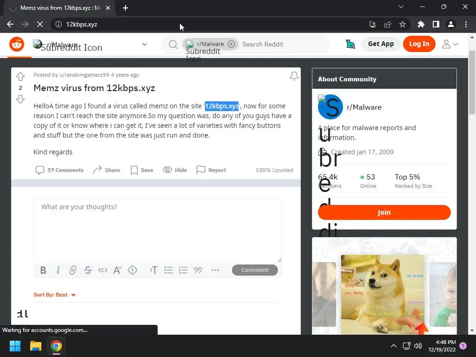Open the user account dropdown menu
Screen dimensions: 476x357
450,44
